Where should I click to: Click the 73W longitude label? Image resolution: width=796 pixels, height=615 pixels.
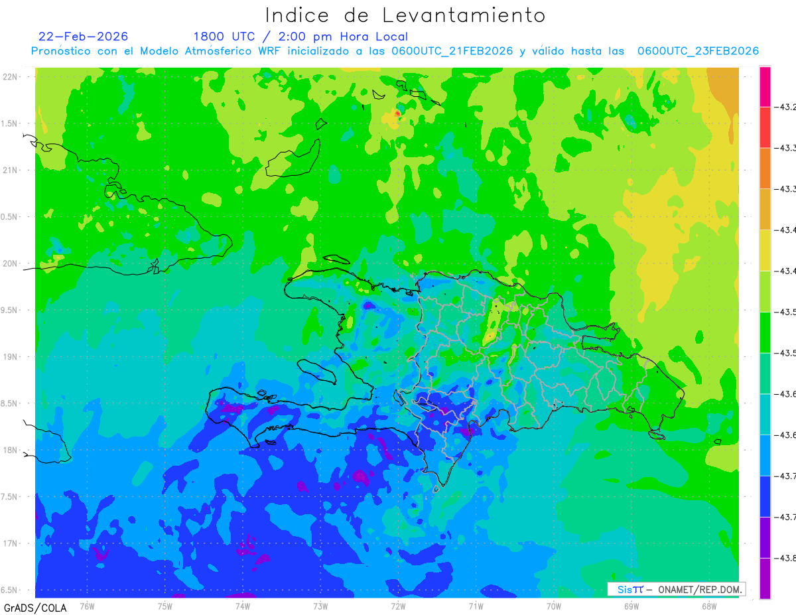tap(320, 606)
